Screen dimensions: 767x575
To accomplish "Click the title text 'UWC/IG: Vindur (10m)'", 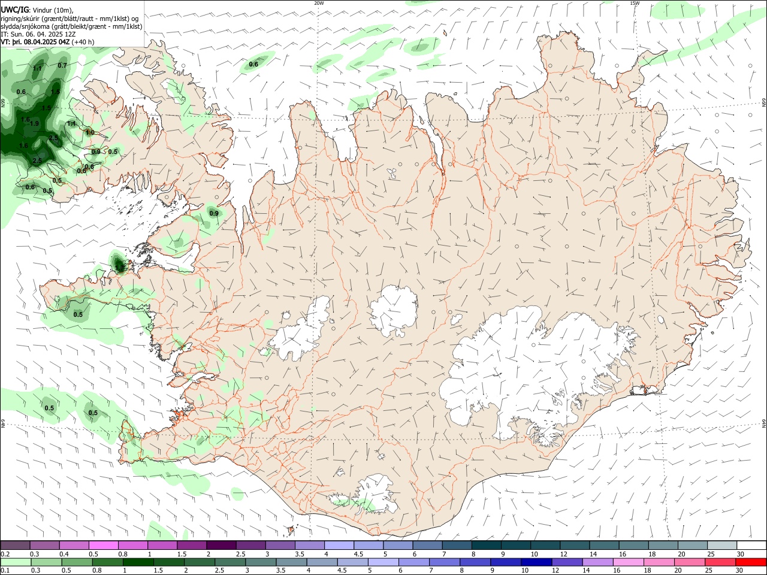I will tap(37, 10).
